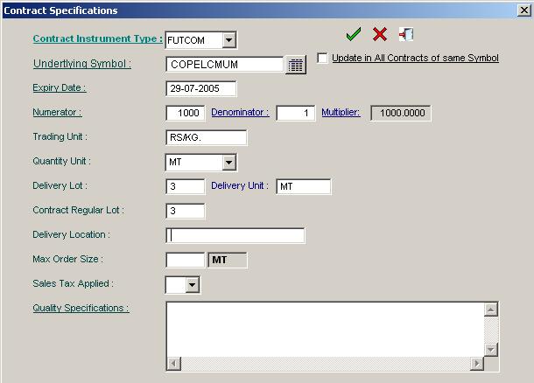This screenshot has height=383, width=534.
Task: Click the Denominator link label
Action: pos(240,113)
